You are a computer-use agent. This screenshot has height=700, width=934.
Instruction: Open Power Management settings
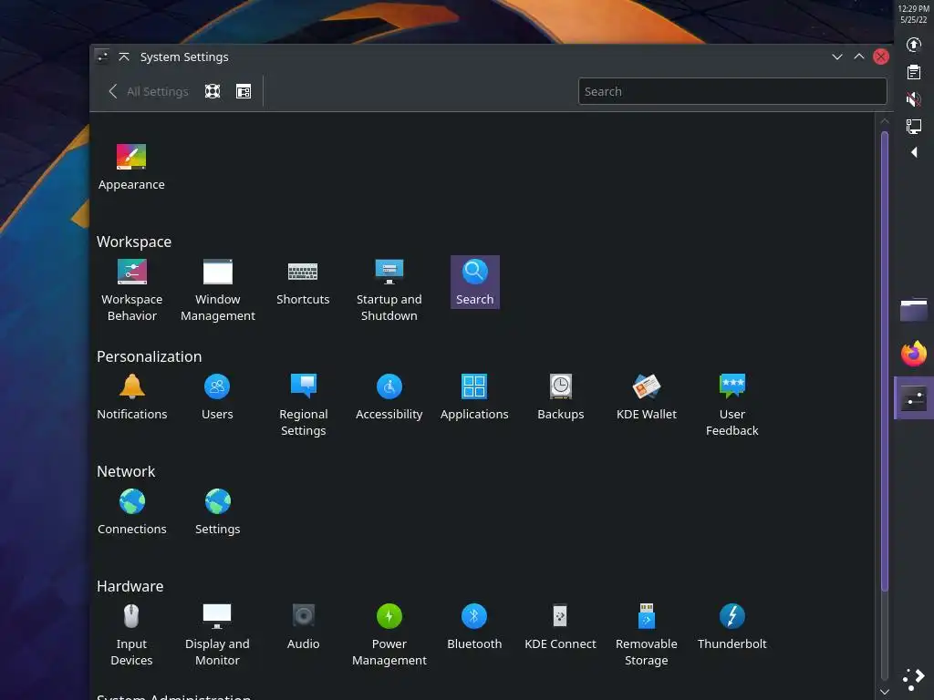pyautogui.click(x=389, y=635)
